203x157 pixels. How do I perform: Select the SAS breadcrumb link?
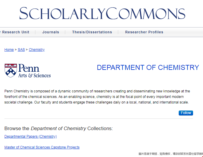(x=21, y=50)
